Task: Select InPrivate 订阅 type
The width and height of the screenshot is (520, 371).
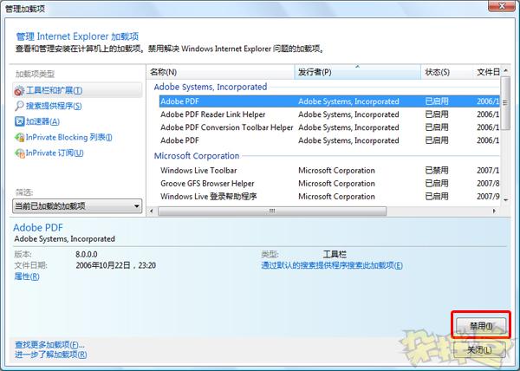Action: coord(55,153)
